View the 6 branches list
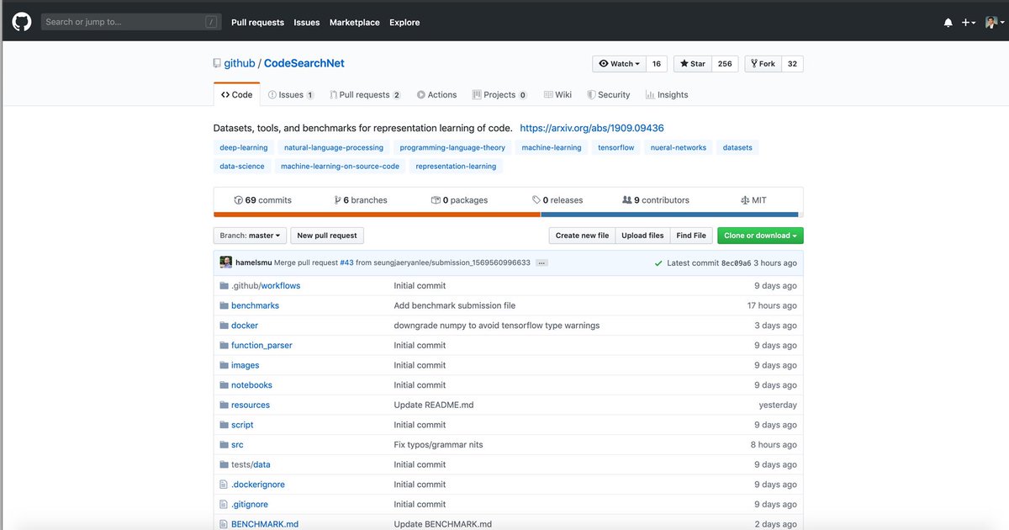Screen dimensions: 1009x530 (x=361, y=200)
